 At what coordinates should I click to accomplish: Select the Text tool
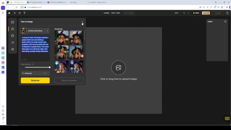coord(25,13)
